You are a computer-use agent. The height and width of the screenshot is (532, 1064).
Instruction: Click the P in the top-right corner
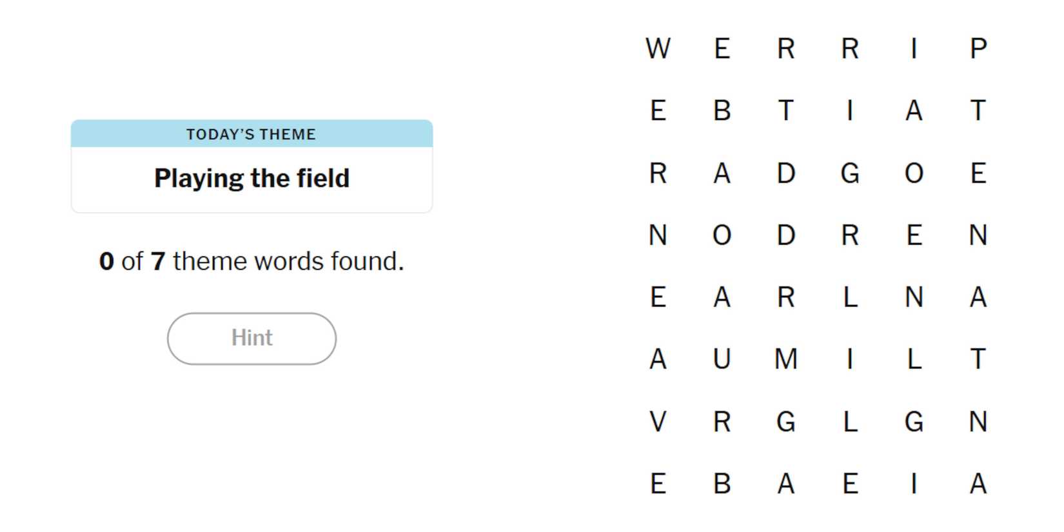pyautogui.click(x=978, y=48)
